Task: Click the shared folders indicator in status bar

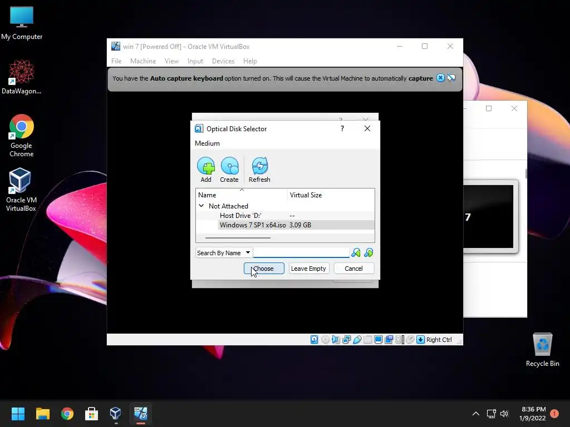Action: point(368,340)
